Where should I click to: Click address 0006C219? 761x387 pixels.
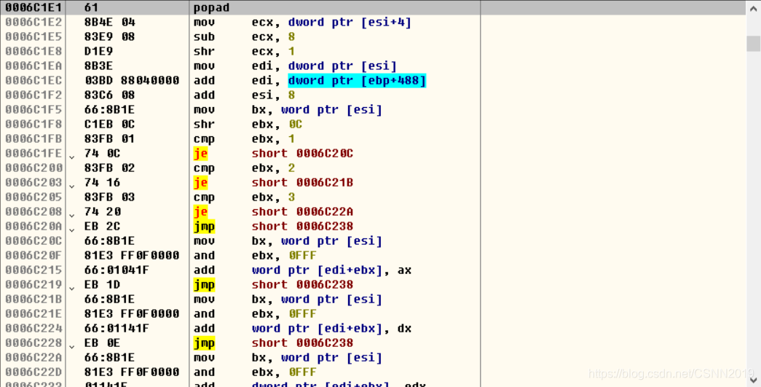(x=34, y=284)
